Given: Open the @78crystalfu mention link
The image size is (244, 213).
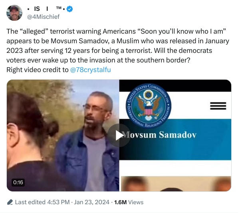Looking at the screenshot, I should [x=90, y=70].
